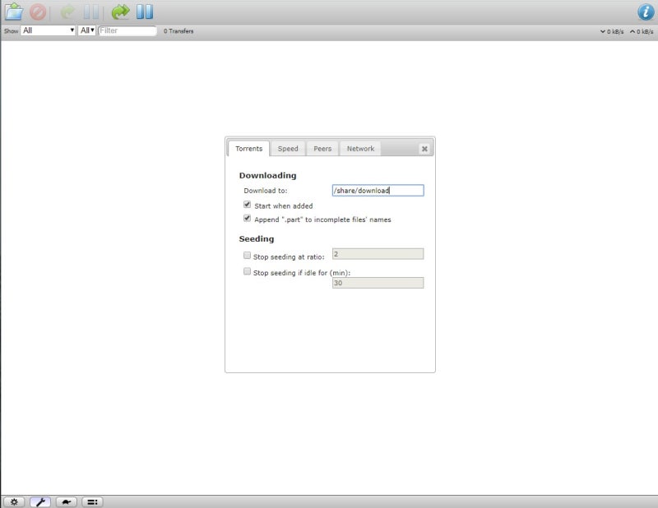This screenshot has width=658, height=508.
Task: Open the Show filter dropdown
Action: point(46,30)
